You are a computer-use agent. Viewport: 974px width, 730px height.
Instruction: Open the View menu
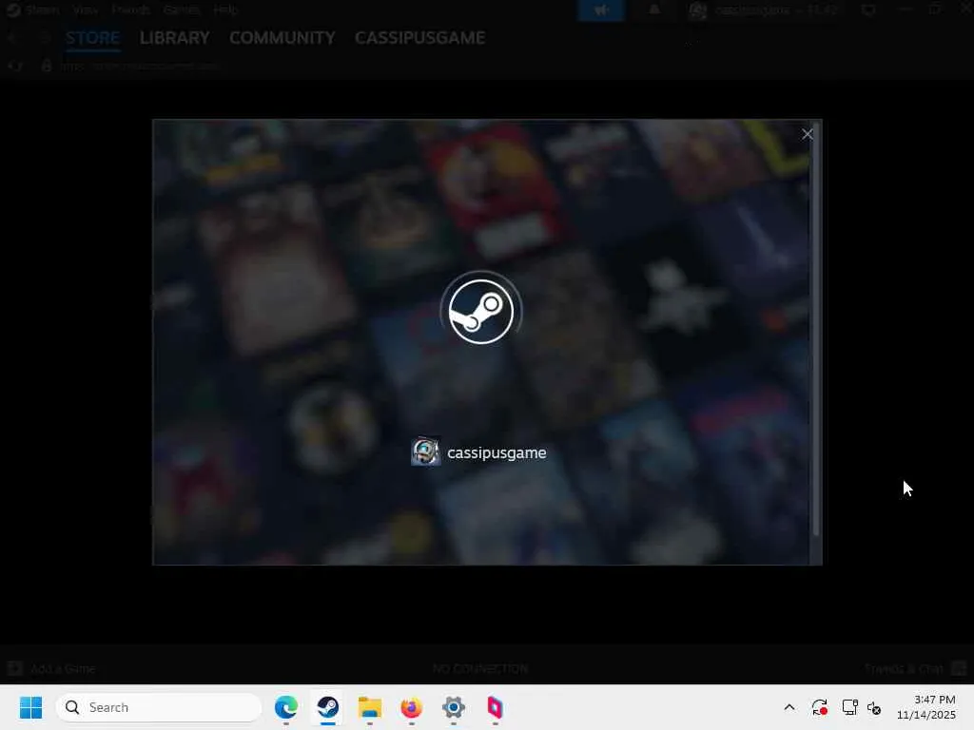click(85, 10)
